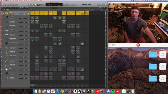
Task: Toggle the count-in button
Action: tap(72, 5)
